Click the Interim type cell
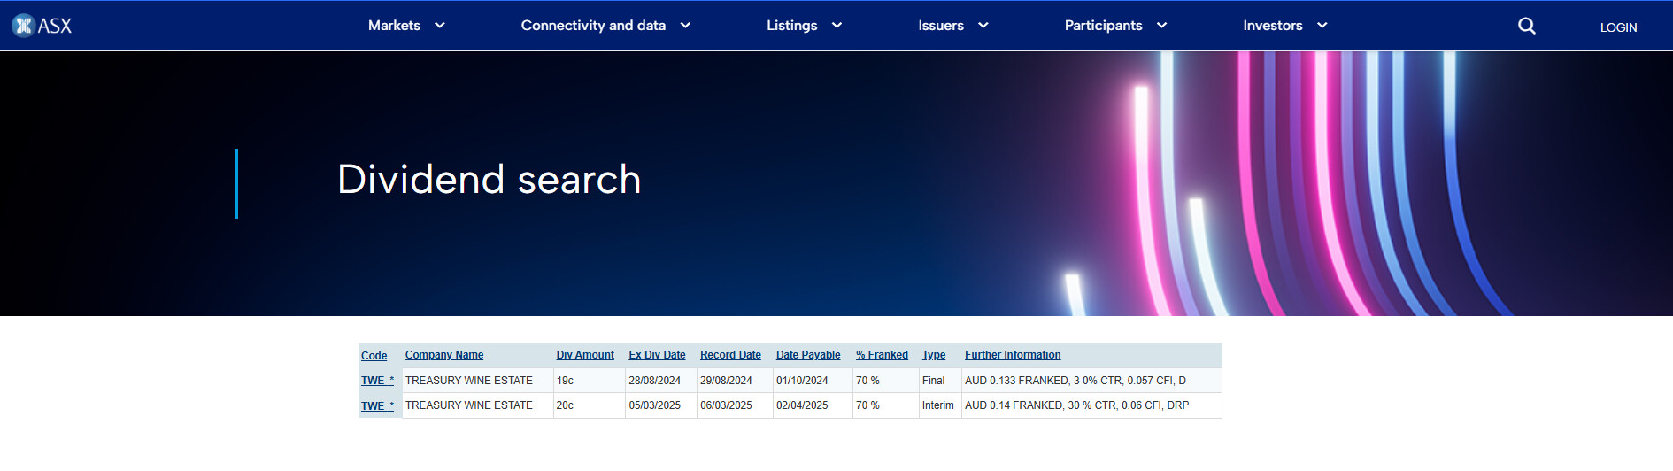1673x471 pixels. 938,405
